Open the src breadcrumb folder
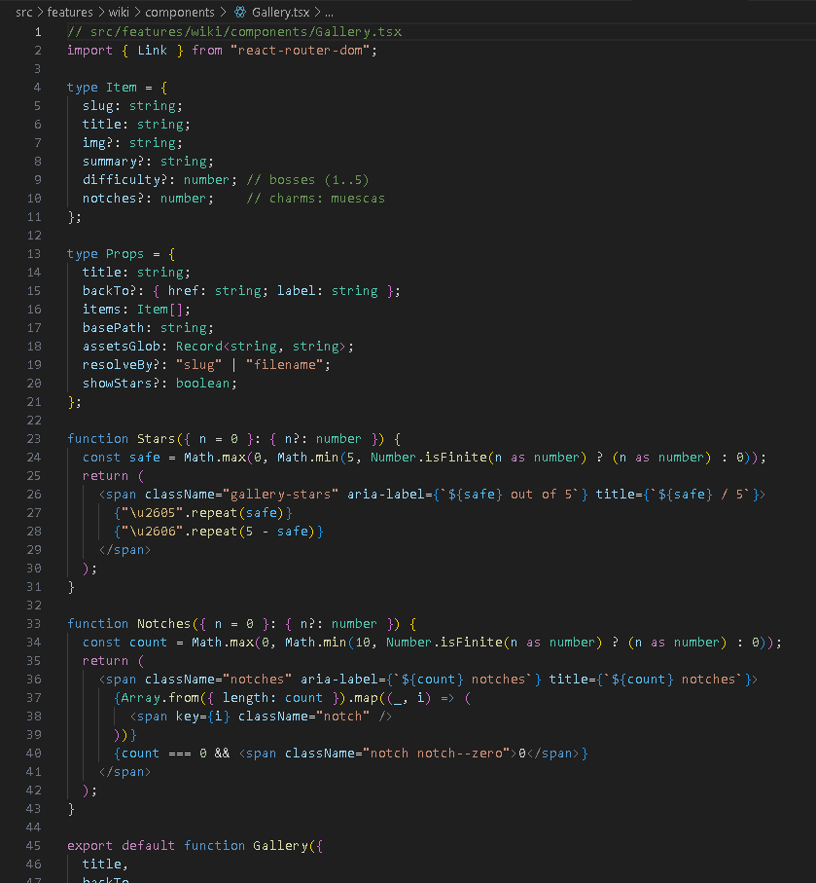Viewport: 816px width, 883px height. click(x=24, y=13)
